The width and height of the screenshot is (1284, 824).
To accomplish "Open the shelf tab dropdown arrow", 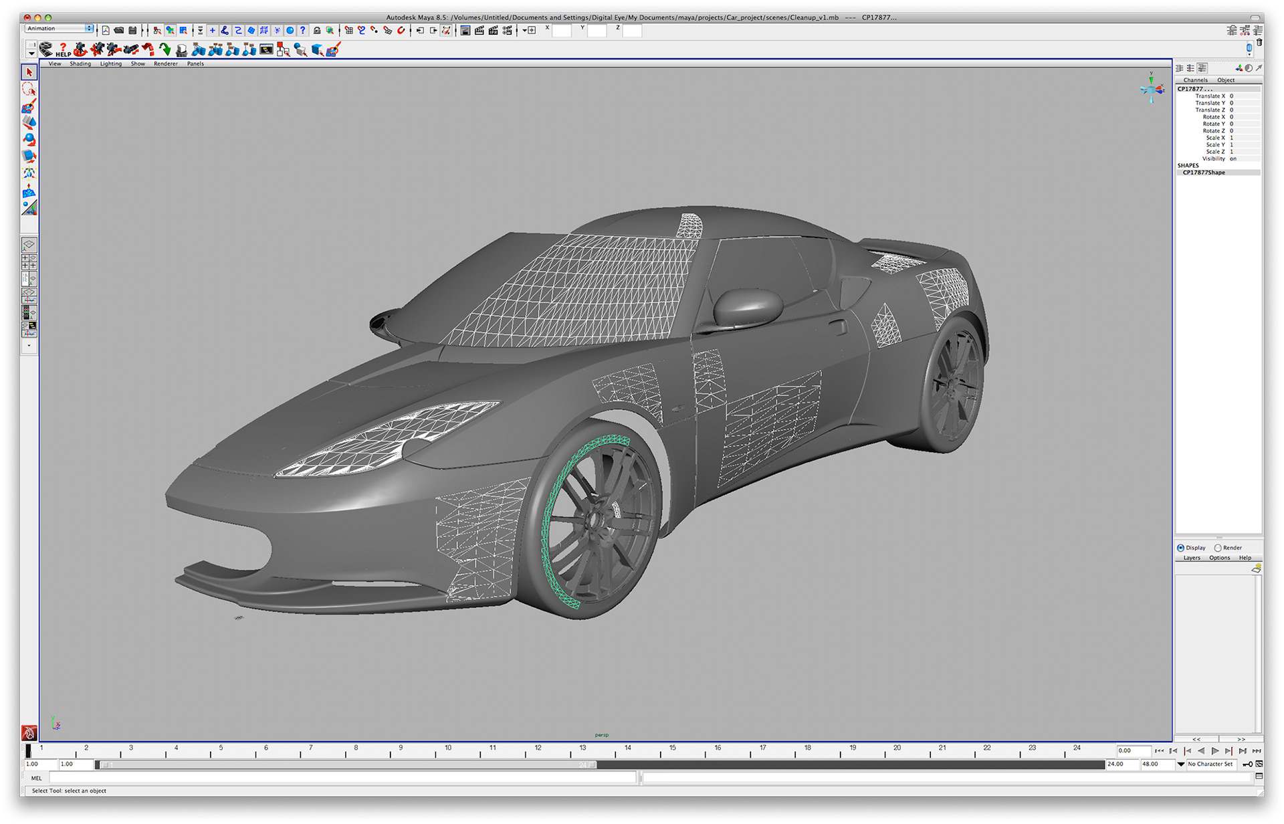I will pos(31,52).
